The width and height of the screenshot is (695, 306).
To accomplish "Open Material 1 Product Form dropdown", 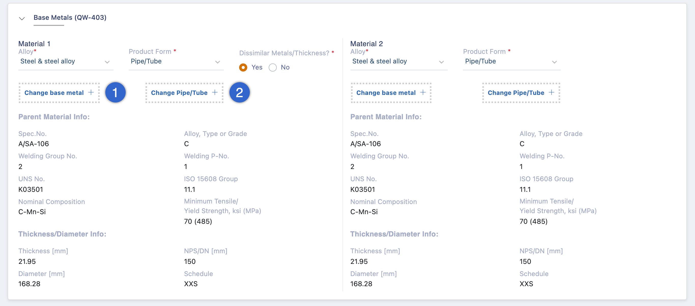I will 176,61.
